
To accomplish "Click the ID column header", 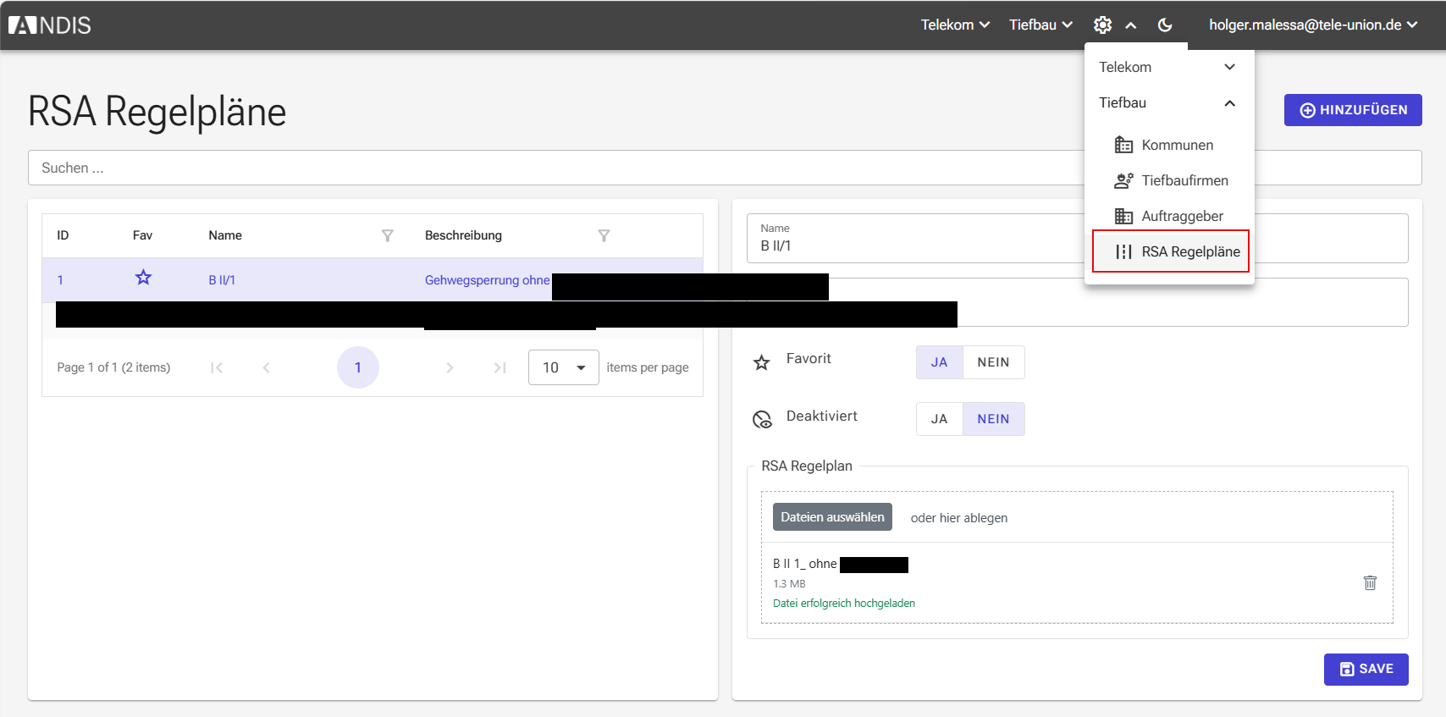I will click(x=63, y=235).
